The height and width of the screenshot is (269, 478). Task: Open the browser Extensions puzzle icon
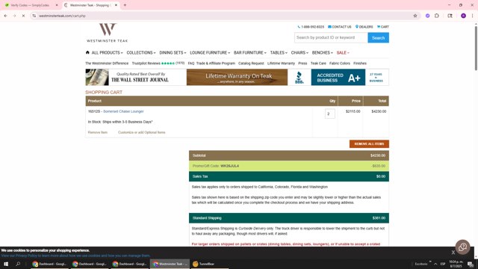(436, 16)
